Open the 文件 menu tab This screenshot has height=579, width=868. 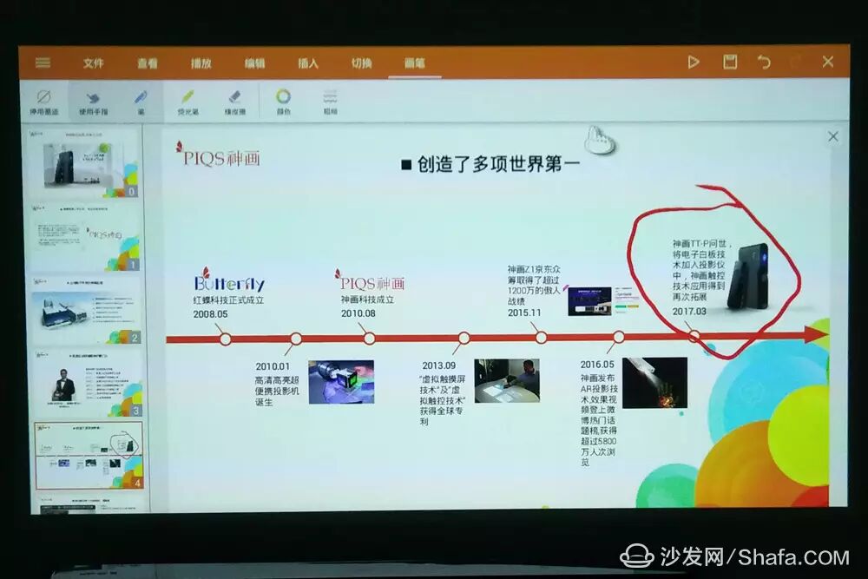(93, 63)
